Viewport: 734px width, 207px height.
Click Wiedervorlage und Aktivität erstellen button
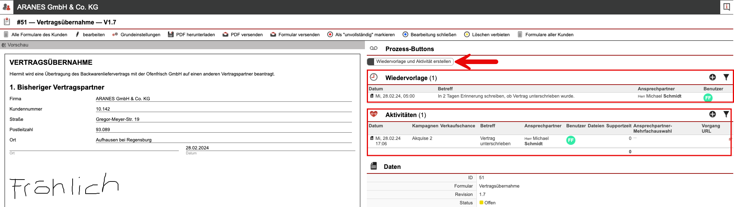(410, 61)
